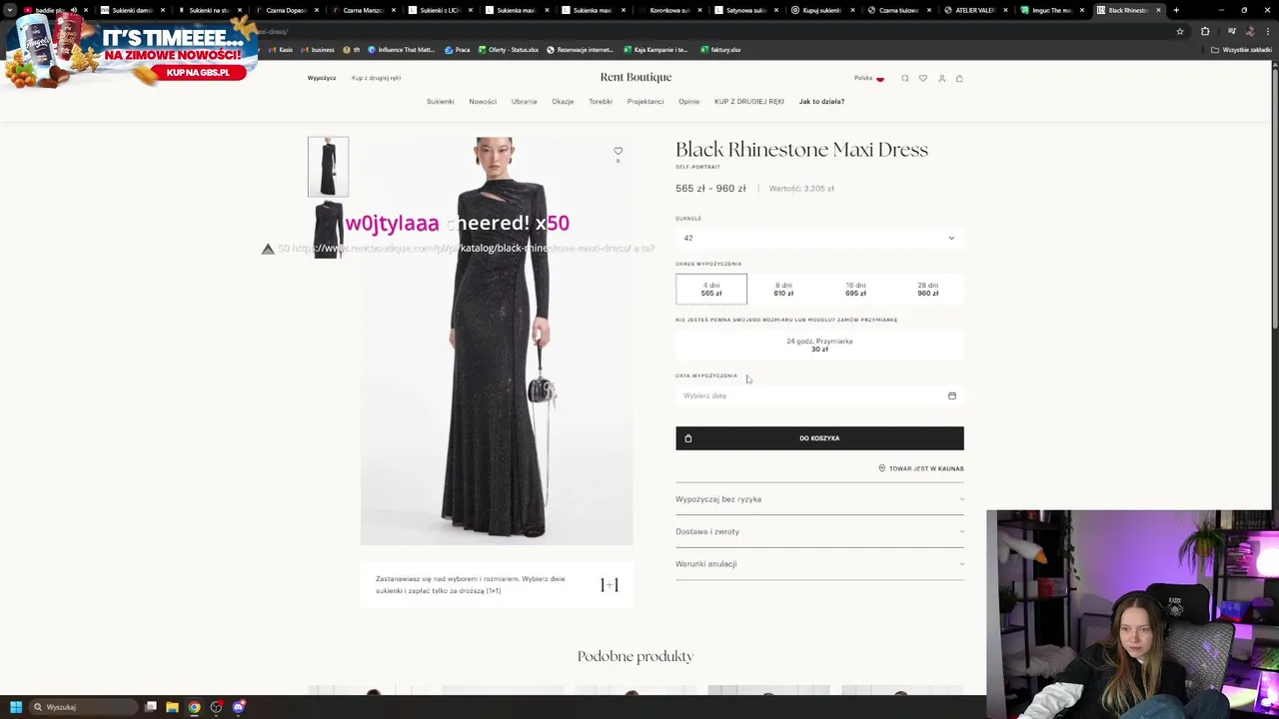Screen dimensions: 1279x719
Task: Select the 8 dni 610 zł rental period
Action: [783, 289]
